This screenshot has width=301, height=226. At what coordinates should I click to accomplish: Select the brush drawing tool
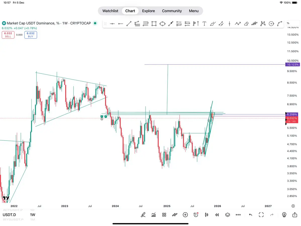pos(213,24)
